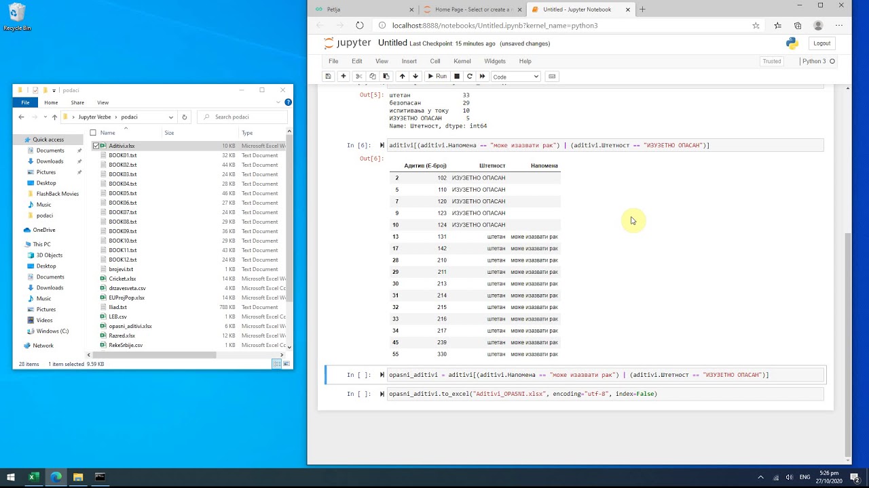Image resolution: width=869 pixels, height=488 pixels.
Task: Click the Logout button
Action: (821, 43)
